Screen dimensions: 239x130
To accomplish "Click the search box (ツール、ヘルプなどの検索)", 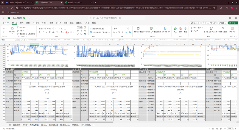I will pos(117,18).
